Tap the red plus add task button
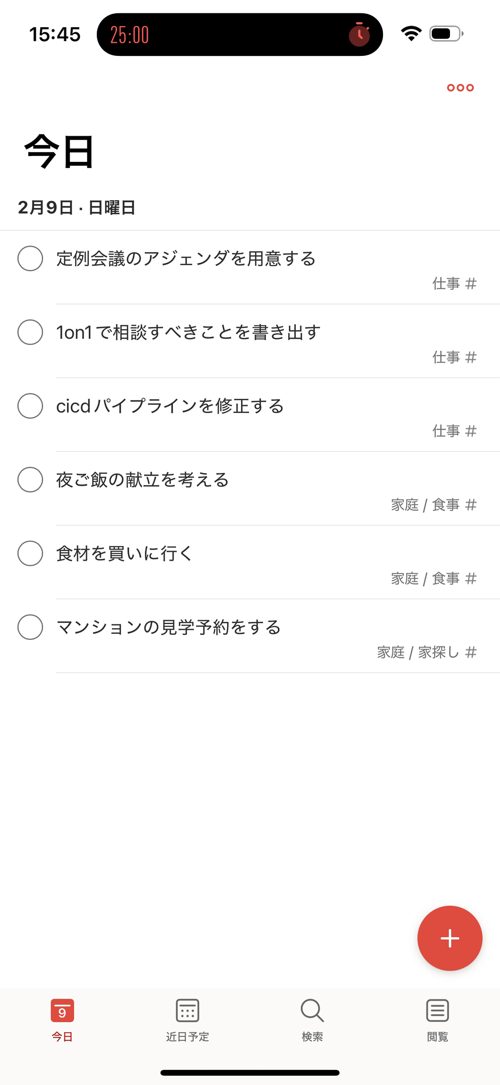Viewport: 500px width, 1085px height. [450, 938]
